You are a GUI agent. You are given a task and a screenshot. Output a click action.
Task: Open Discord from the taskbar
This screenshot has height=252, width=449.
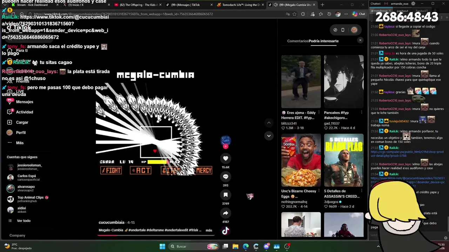click(x=267, y=246)
